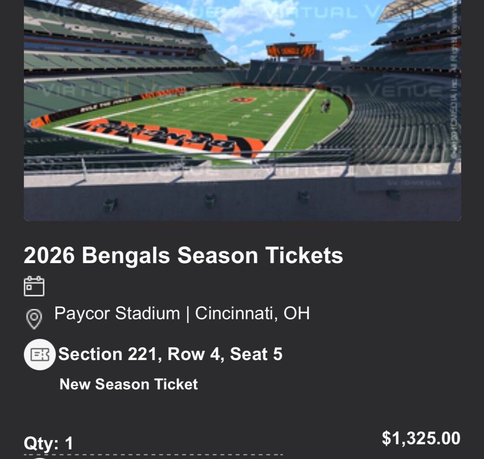Image resolution: width=484 pixels, height=459 pixels.
Task: Open the seat details via the ticket icon
Action: pos(40,355)
